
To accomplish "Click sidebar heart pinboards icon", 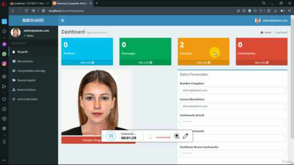I will pyautogui.click(x=4, y=99).
